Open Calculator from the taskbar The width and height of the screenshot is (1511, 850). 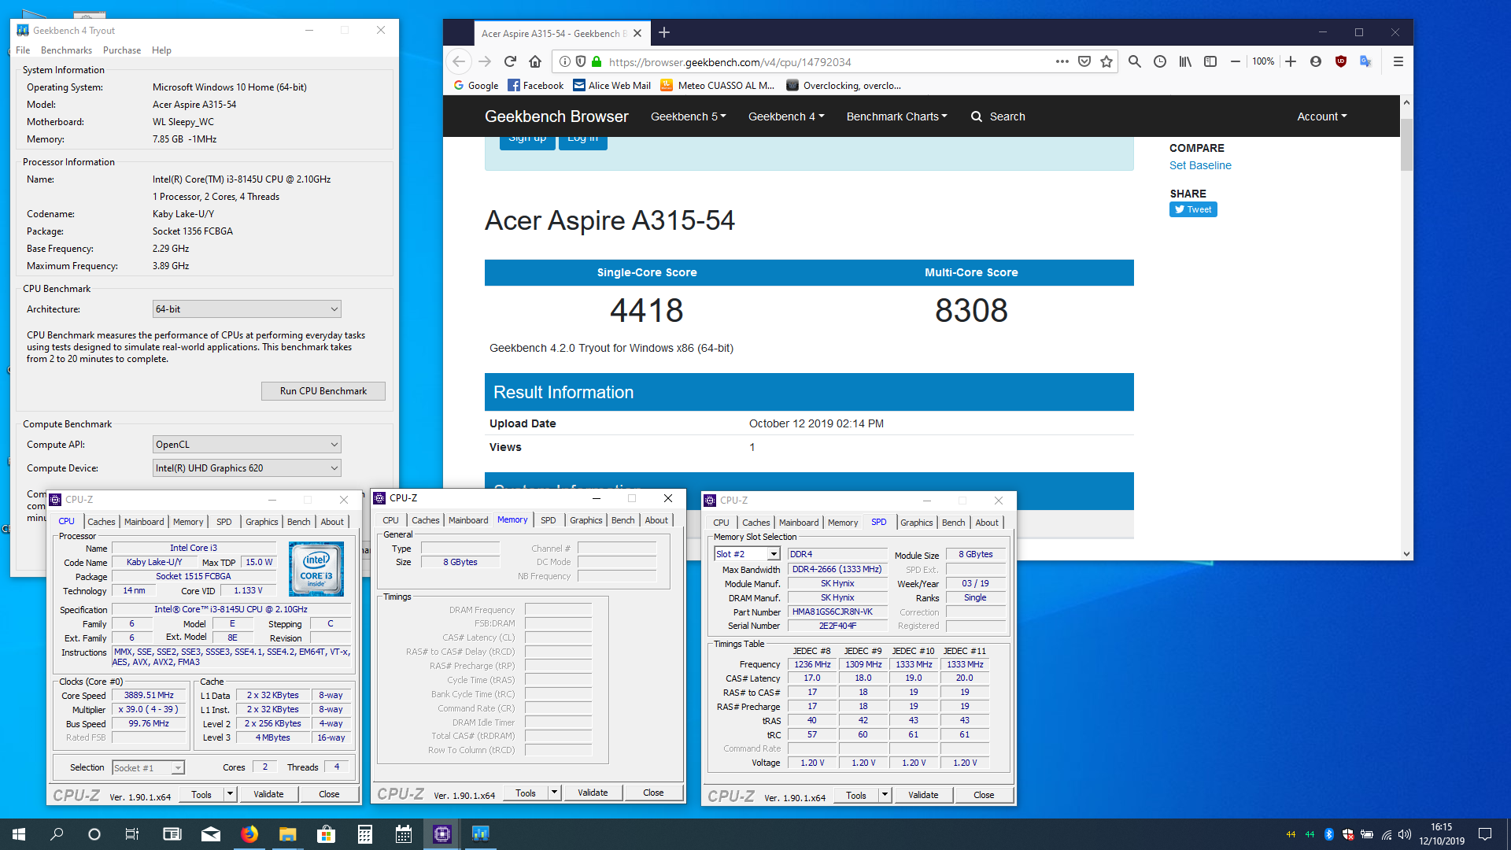click(364, 834)
